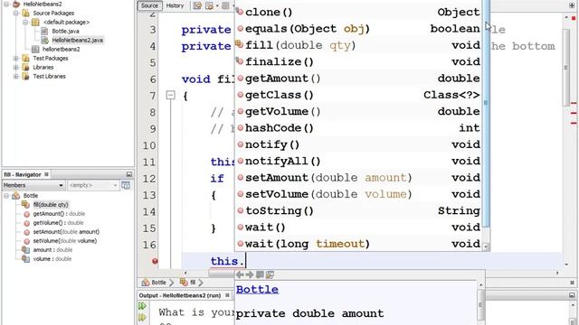Choose fill(double qty) from completion list

(x=358, y=45)
